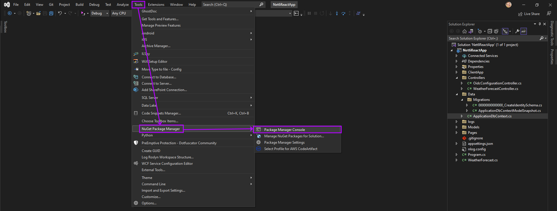This screenshot has width=557, height=211.
Task: Expand the Models folder node
Action: click(456, 127)
